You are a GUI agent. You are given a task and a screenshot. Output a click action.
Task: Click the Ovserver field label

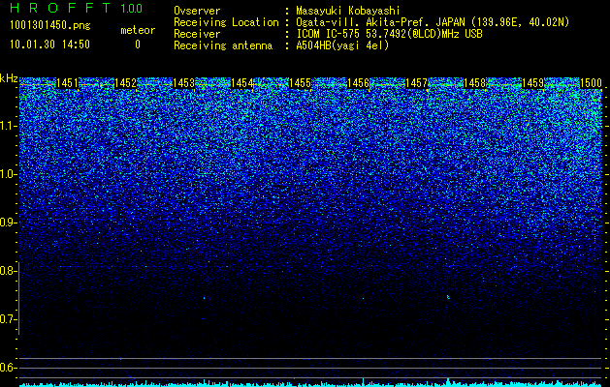(x=197, y=11)
